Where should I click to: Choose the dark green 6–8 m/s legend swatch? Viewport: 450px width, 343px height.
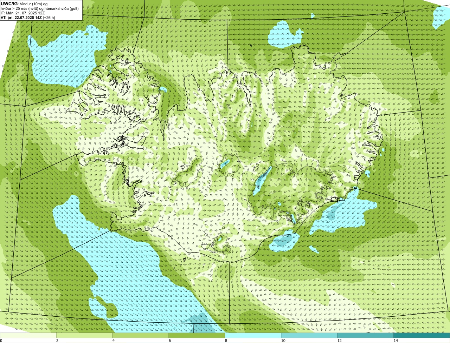pos(197,336)
